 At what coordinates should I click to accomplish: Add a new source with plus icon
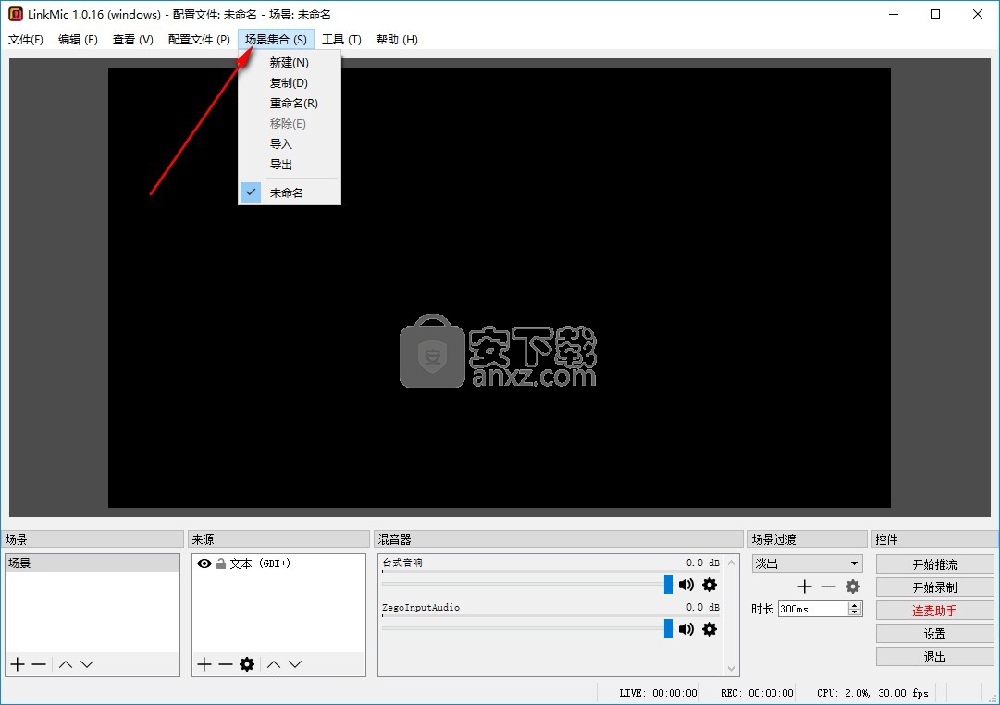[204, 664]
